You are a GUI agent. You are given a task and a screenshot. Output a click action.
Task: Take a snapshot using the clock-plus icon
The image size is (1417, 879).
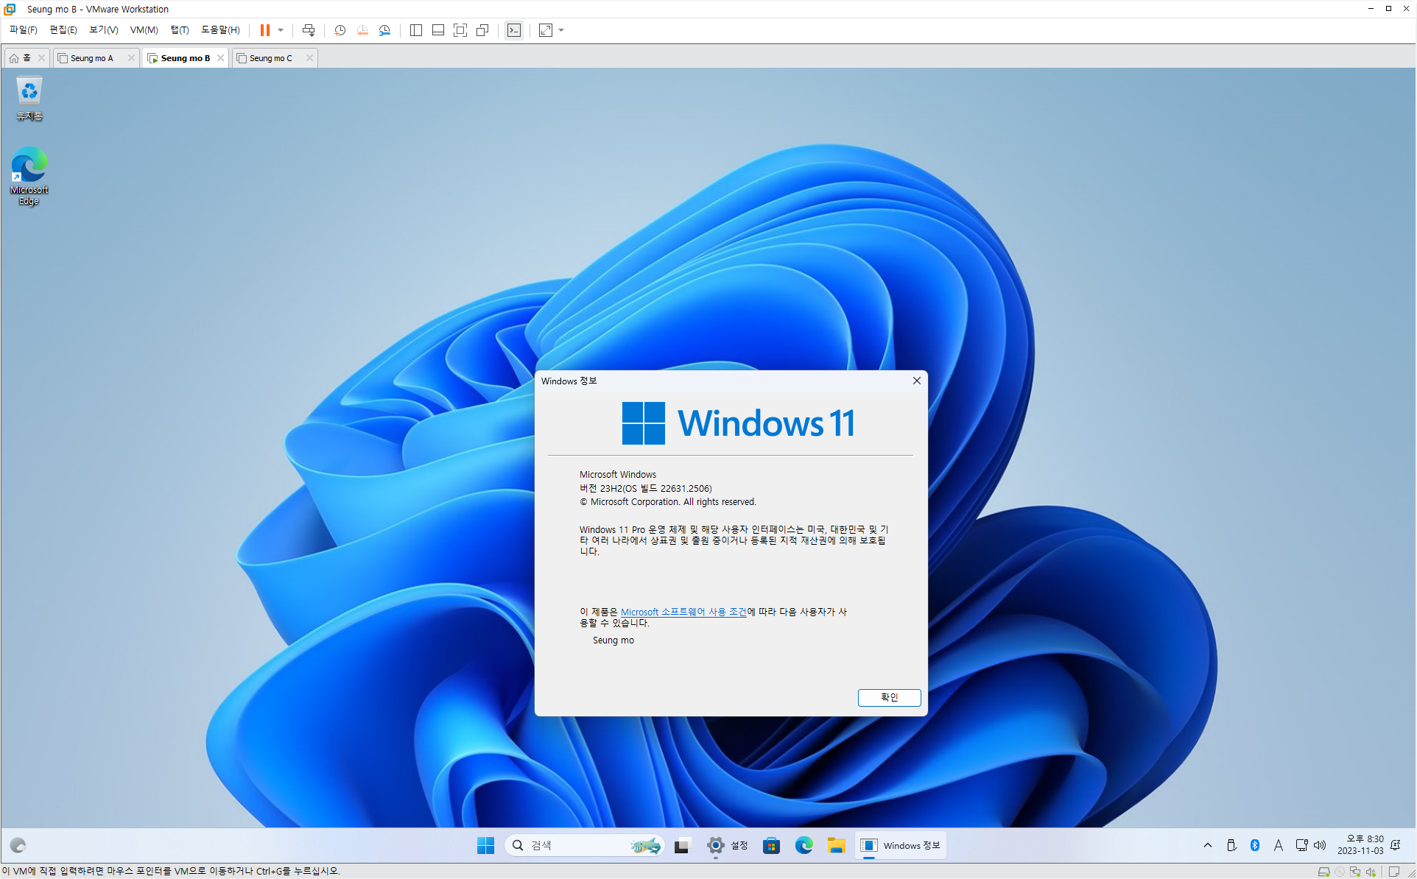point(340,30)
